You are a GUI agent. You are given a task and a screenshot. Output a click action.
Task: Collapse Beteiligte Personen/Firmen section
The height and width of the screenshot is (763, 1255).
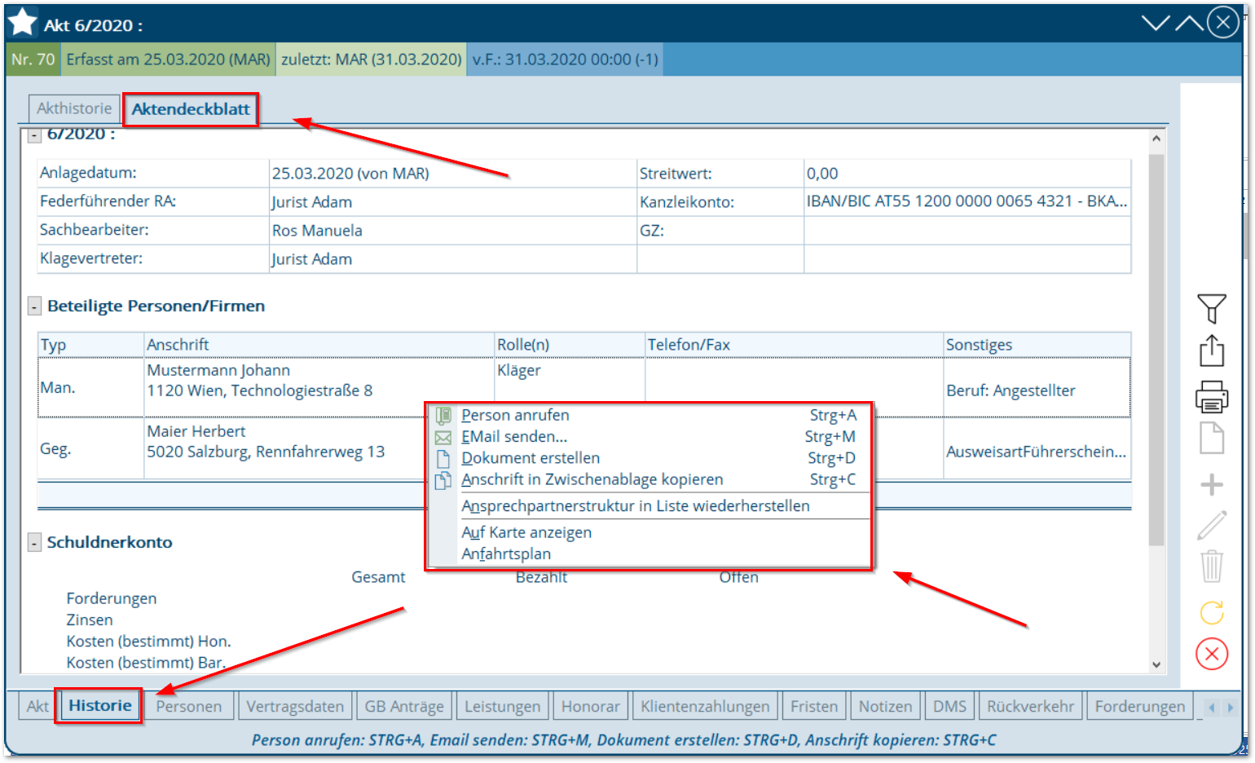tap(34, 307)
